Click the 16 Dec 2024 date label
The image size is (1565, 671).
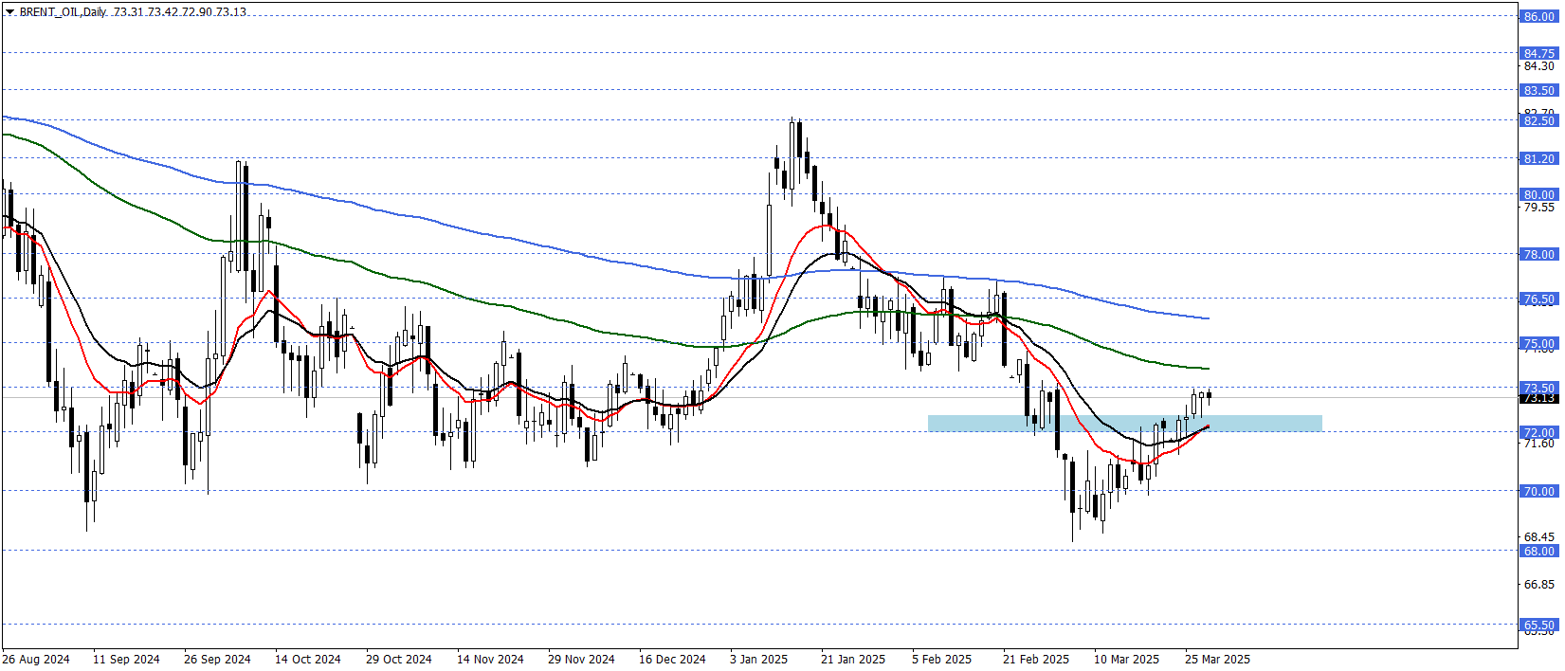click(672, 660)
